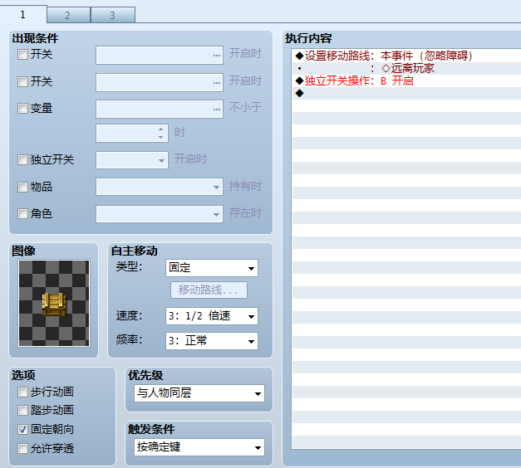The height and width of the screenshot is (468, 521).
Task: Tick the 独立开关 condition checkbox
Action: pyautogui.click(x=22, y=159)
